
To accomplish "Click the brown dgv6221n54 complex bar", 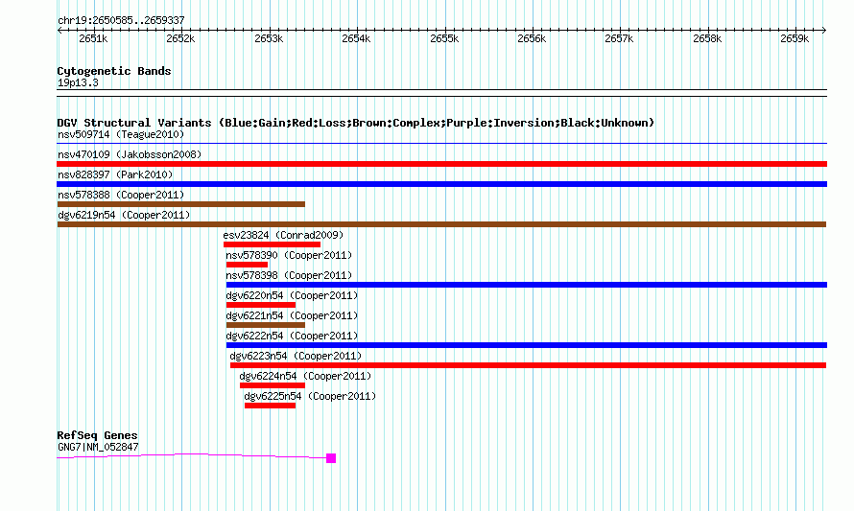I will point(265,325).
